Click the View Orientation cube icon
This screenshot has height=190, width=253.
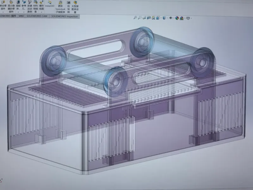tap(158, 18)
